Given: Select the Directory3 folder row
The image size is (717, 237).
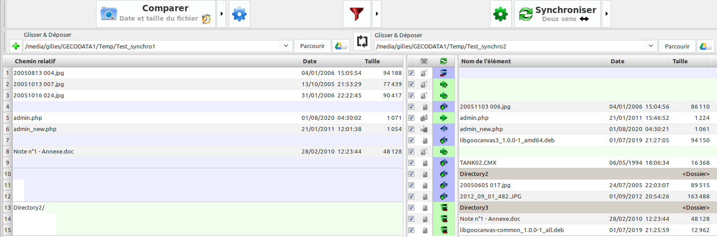Looking at the screenshot, I should (588, 207).
